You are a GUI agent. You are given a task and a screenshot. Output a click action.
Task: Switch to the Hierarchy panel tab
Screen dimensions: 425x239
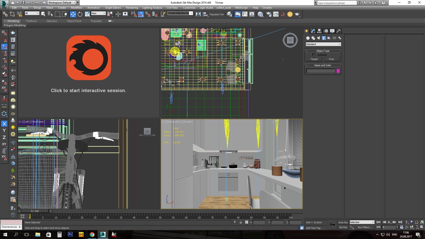[x=319, y=31]
